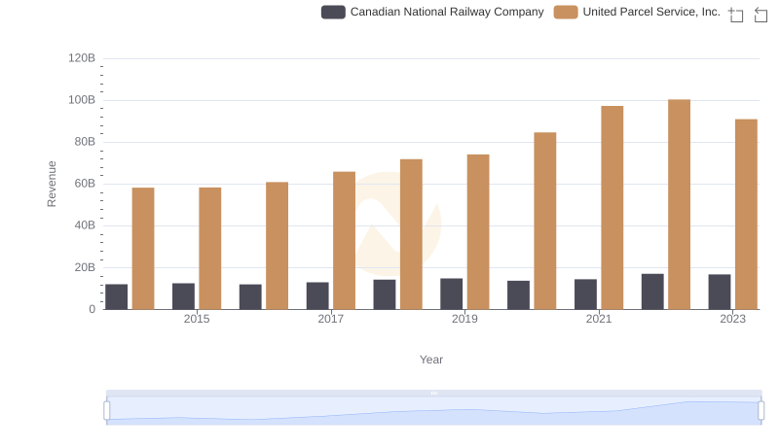779x448 pixels.
Task: Click the 40B y-axis label
Action: (x=85, y=225)
